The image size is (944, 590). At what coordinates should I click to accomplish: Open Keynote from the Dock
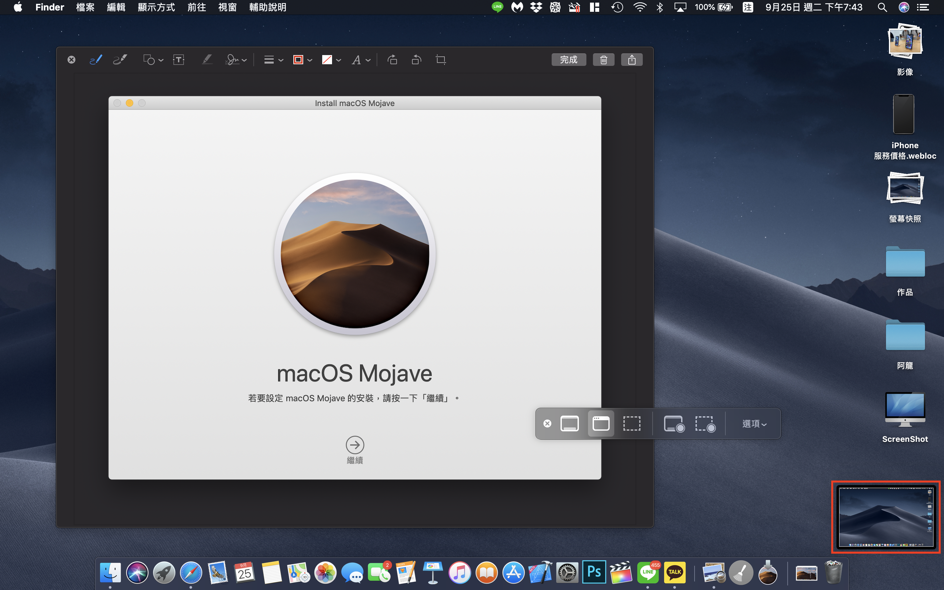[x=433, y=573]
